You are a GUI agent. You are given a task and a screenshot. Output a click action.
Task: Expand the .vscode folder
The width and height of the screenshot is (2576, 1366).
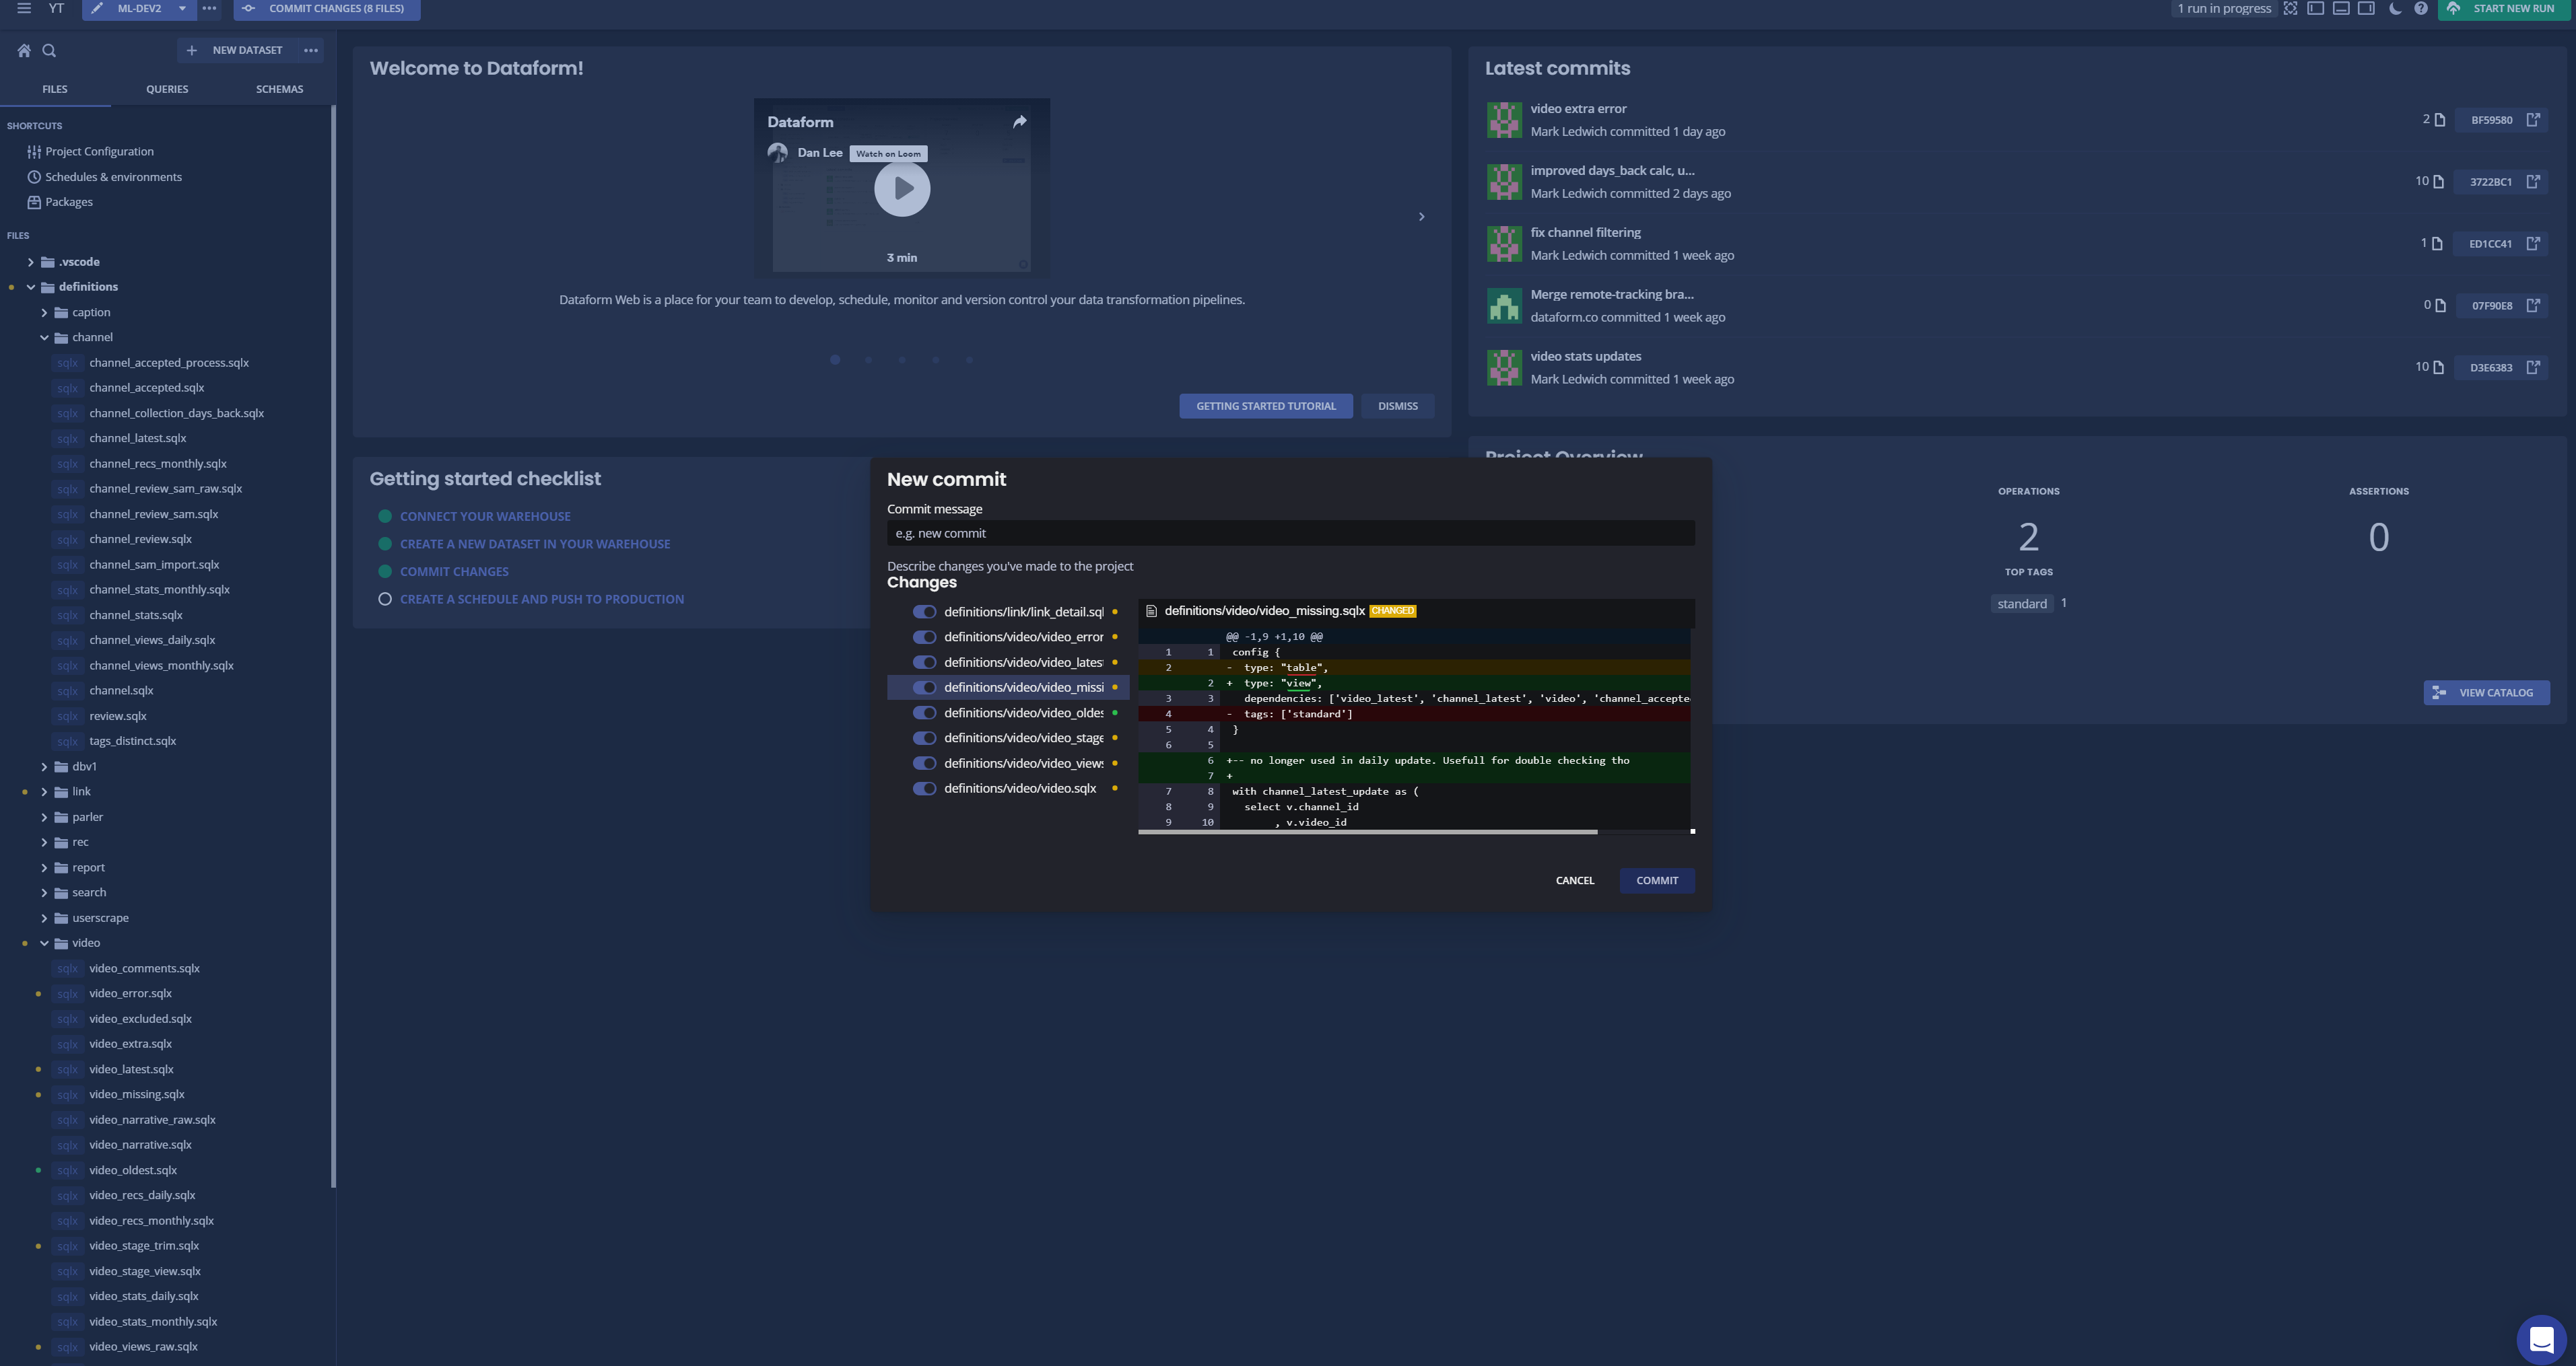tap(30, 262)
